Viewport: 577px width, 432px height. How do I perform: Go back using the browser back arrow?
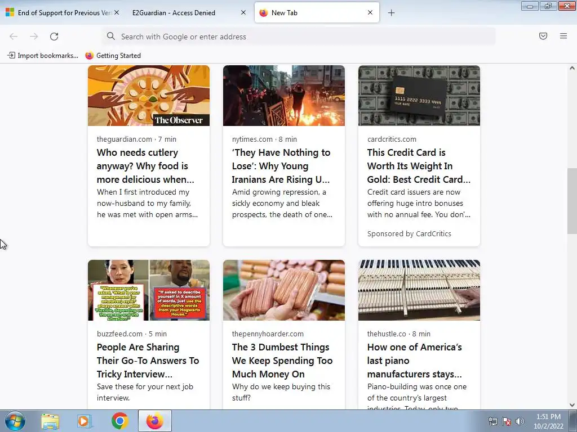14,37
